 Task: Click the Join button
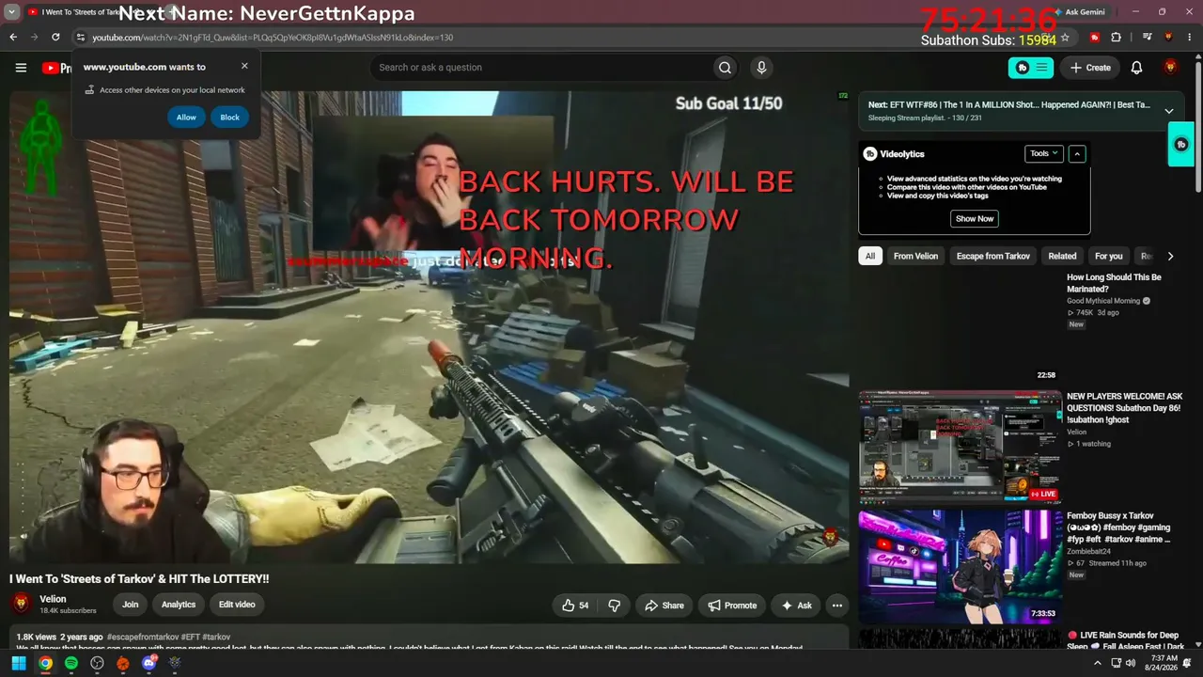(130, 605)
